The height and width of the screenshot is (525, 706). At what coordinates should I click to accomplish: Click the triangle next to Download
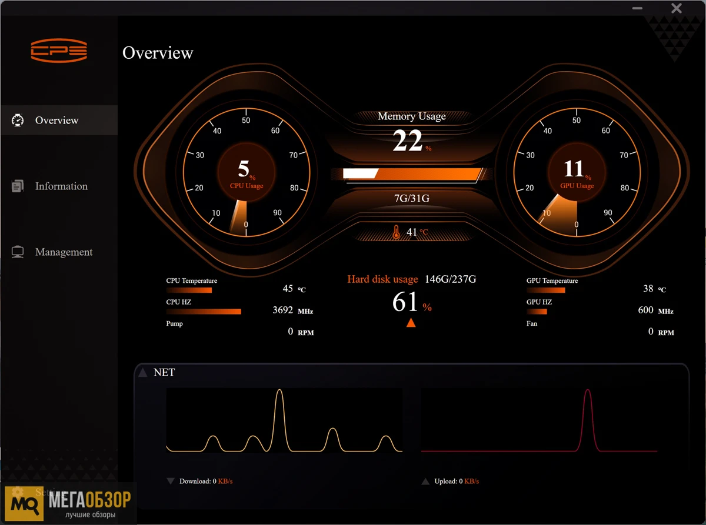[171, 481]
